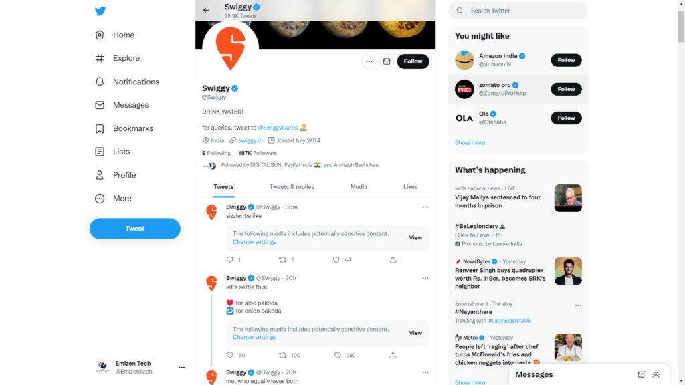Open the Explore page
The image size is (685, 385).
click(x=124, y=58)
